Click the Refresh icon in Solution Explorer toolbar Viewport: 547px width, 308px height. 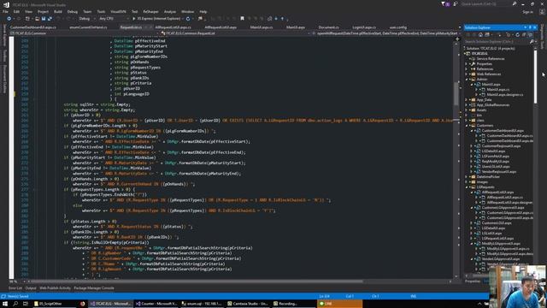[x=517, y=35]
